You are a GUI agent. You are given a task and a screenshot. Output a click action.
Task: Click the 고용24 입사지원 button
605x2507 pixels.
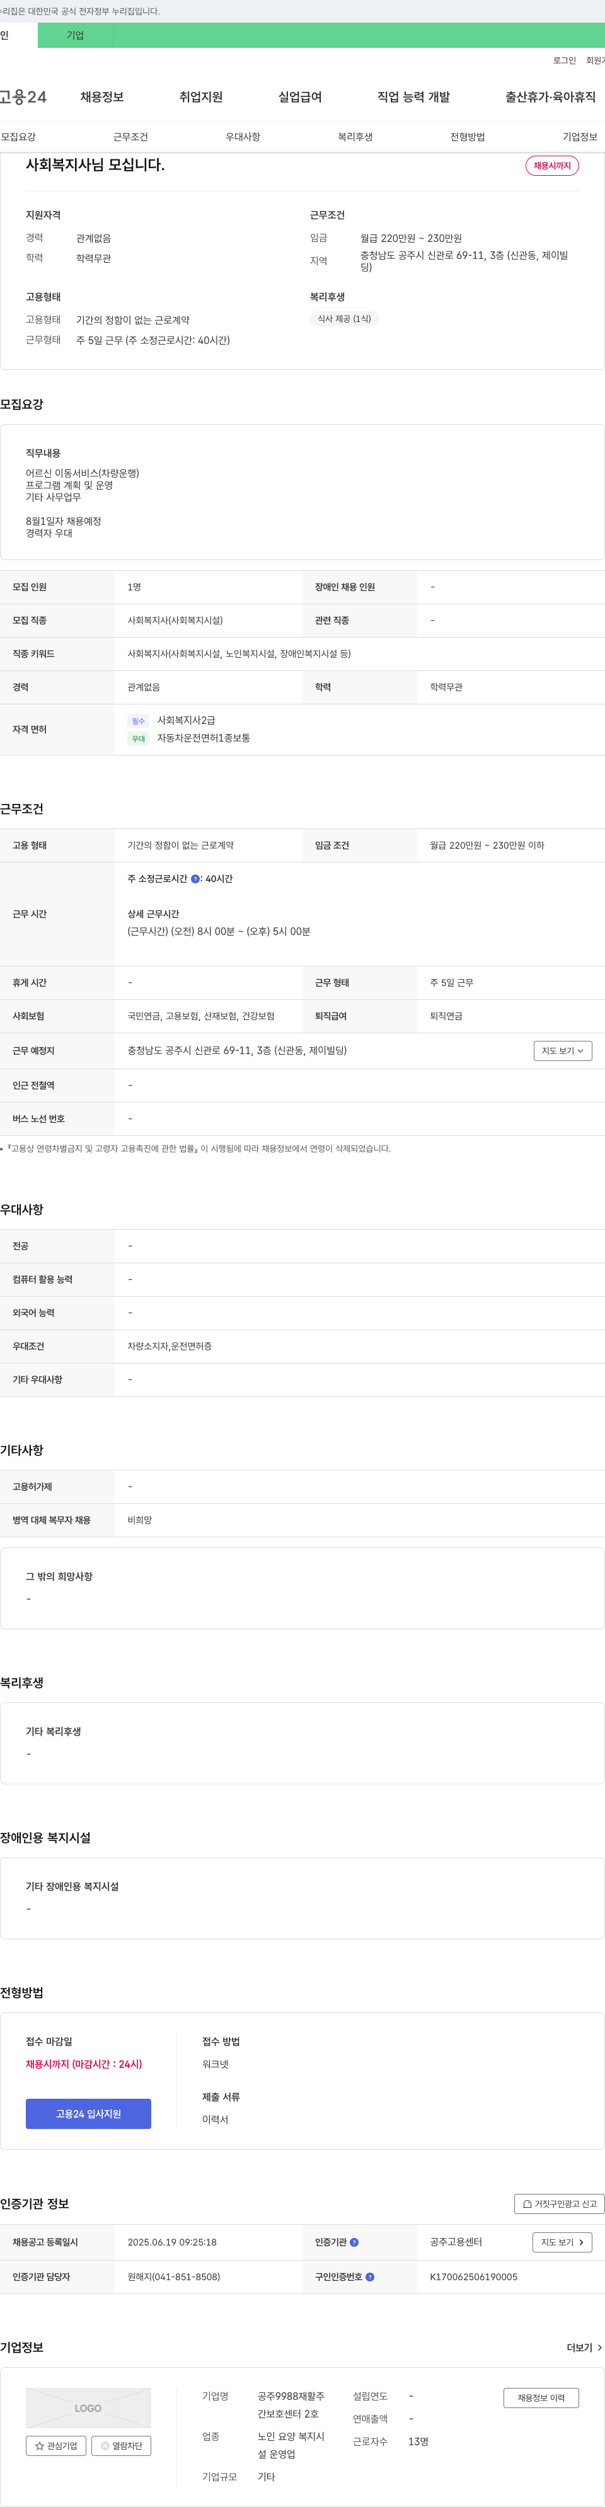(88, 2114)
